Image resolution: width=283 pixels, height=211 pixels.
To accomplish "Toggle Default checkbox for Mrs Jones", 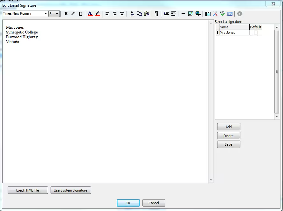I will (255, 33).
